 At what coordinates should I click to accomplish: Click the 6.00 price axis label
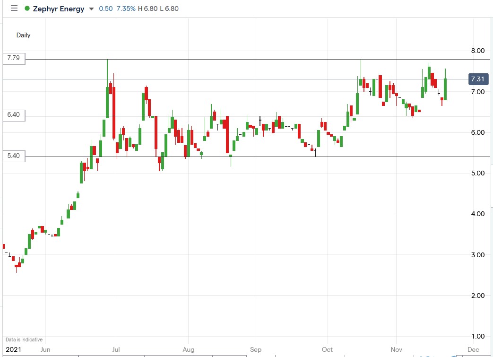[477, 132]
